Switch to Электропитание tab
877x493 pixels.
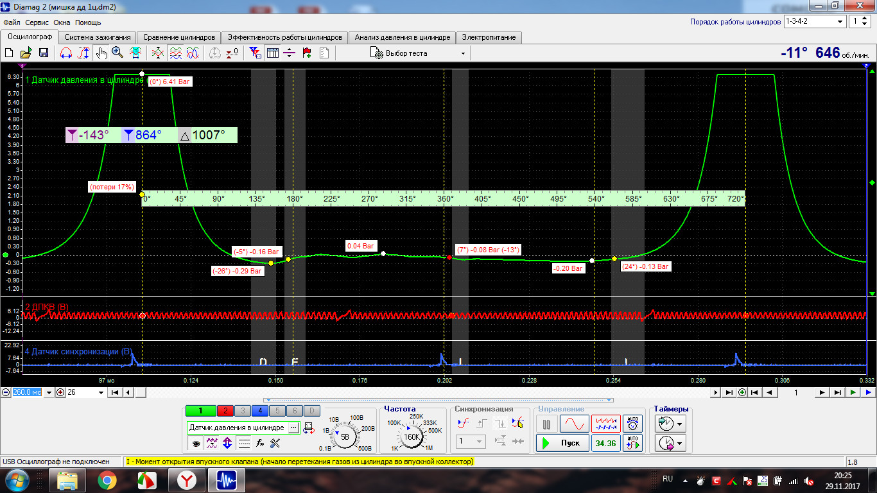[x=489, y=37]
